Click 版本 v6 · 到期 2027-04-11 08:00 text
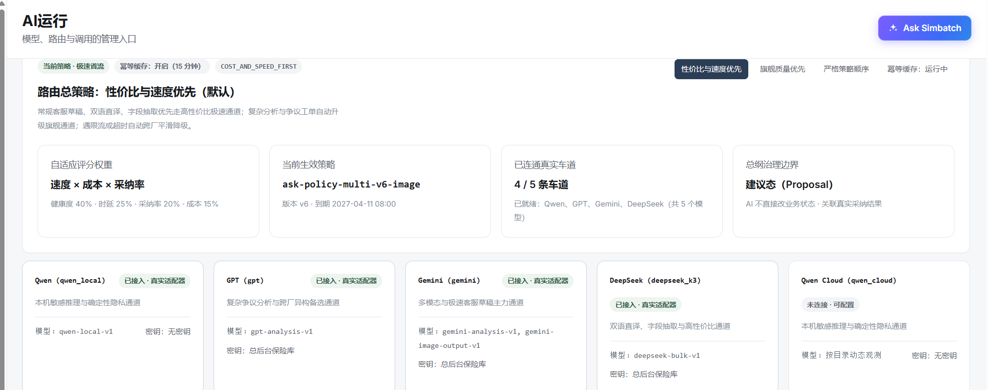This screenshot has height=390, width=988. pos(339,204)
